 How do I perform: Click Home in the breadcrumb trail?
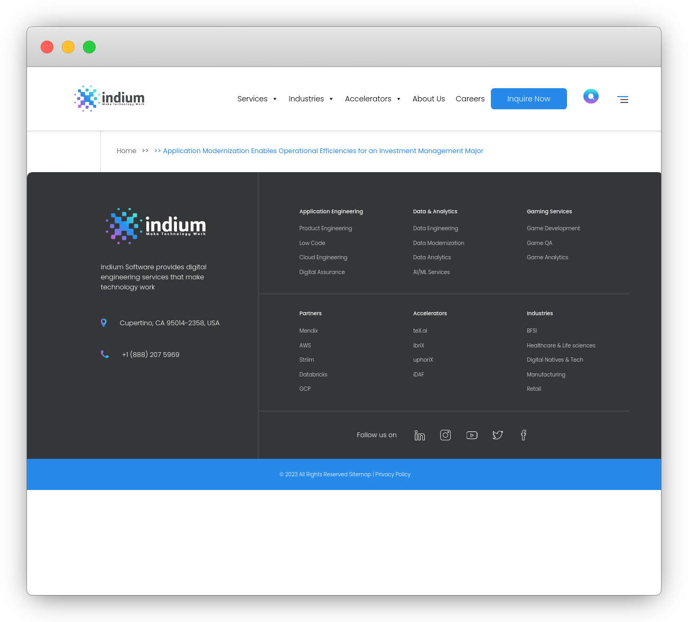126,150
